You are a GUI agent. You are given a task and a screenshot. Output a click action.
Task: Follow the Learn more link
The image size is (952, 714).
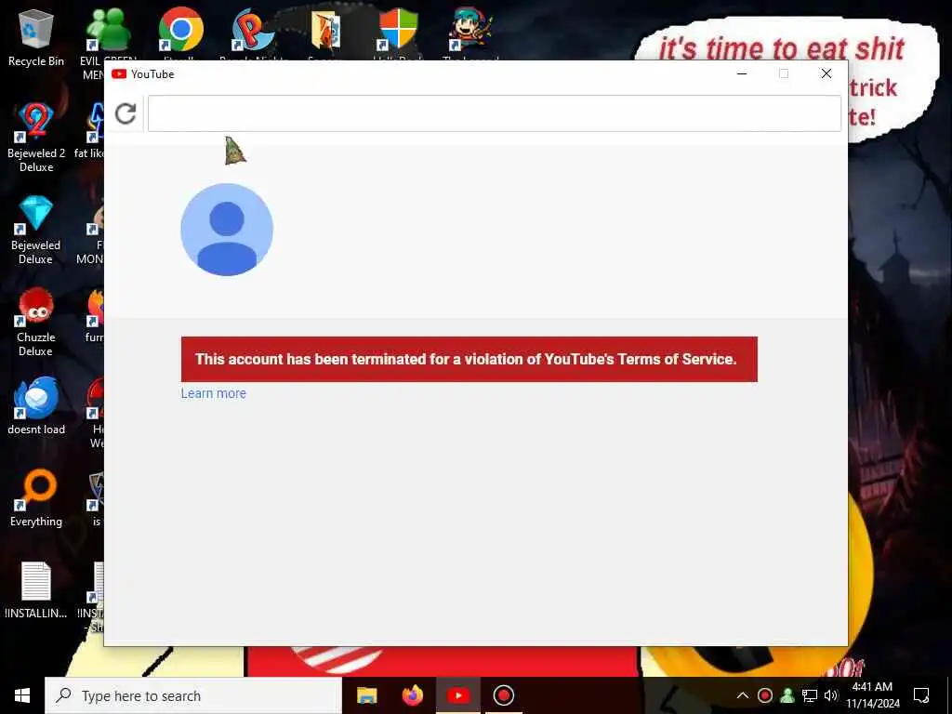coord(214,393)
